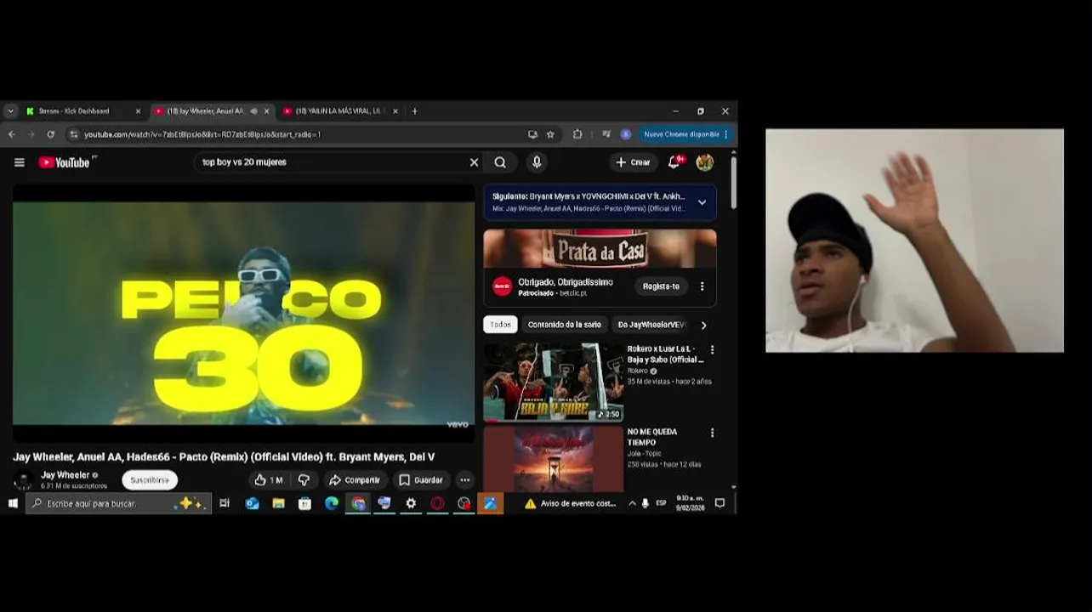The height and width of the screenshot is (612, 1092).
Task: Close the Stream - Kick Dashboard tab
Action: (138, 111)
